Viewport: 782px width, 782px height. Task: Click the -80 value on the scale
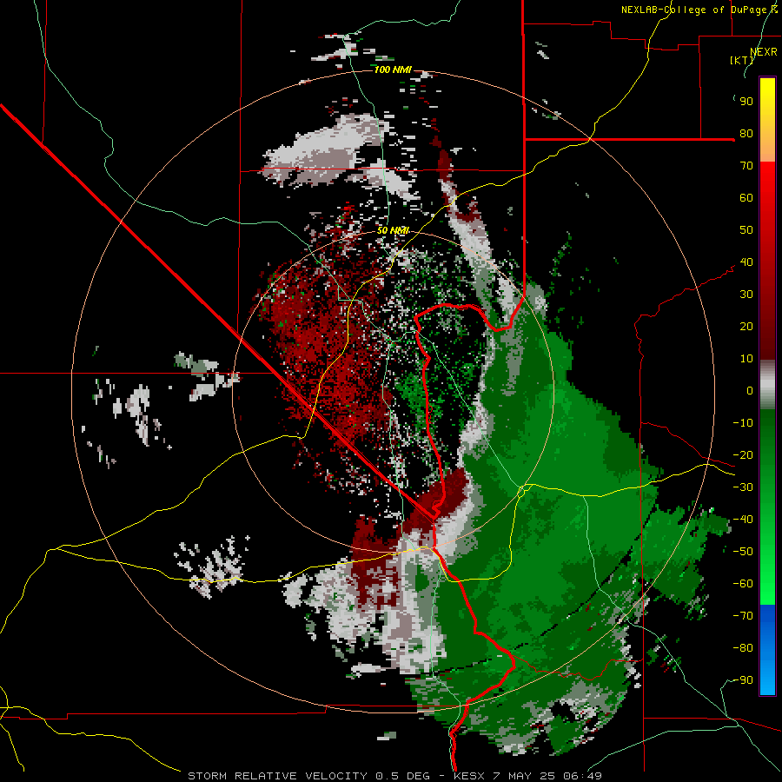tap(743, 648)
